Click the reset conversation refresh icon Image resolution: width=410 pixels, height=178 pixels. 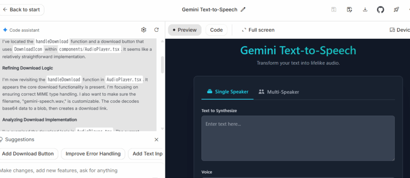157,30
